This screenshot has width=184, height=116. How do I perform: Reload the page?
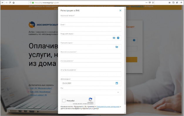(x=10, y=3)
